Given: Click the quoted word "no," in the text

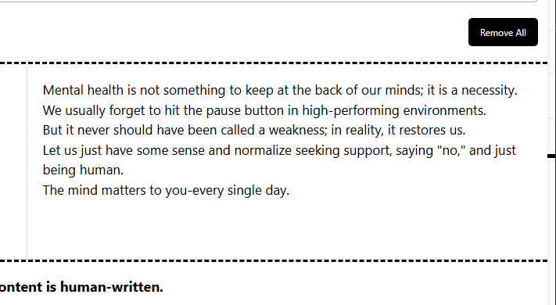Looking at the screenshot, I should pyautogui.click(x=451, y=150).
